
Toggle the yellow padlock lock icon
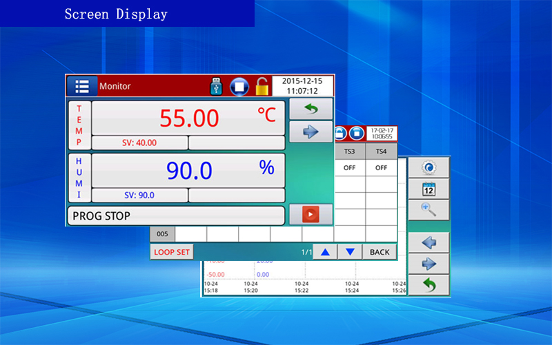click(x=262, y=87)
